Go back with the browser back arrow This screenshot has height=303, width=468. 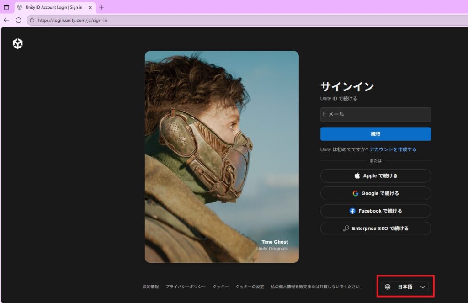click(x=6, y=20)
